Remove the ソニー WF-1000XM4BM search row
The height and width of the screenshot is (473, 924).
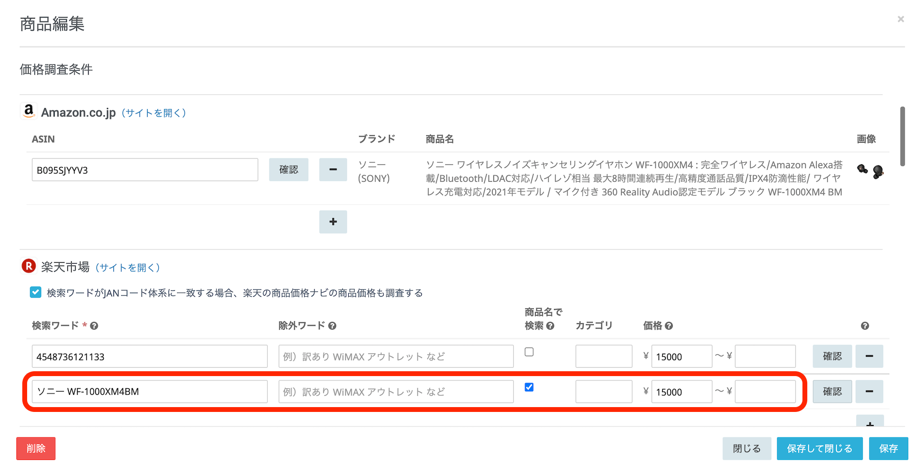coord(869,392)
